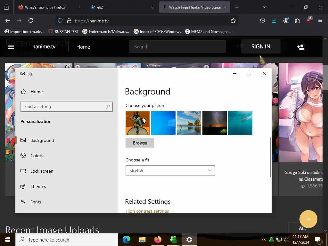Close the What's new with Firefox tab
Viewport: 328px width, 246px height.
pyautogui.click(x=80, y=7)
